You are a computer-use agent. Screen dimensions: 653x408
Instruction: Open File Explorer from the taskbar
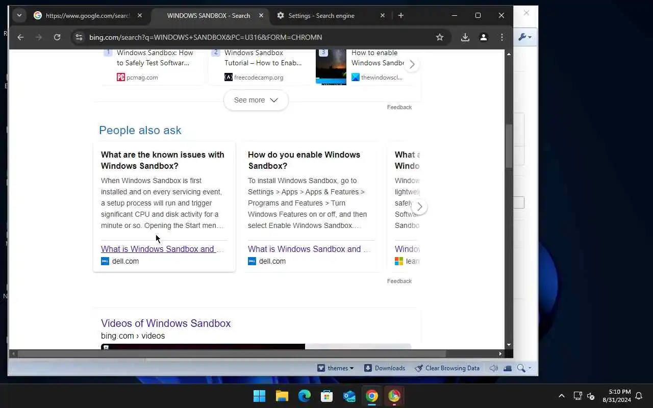(x=282, y=396)
